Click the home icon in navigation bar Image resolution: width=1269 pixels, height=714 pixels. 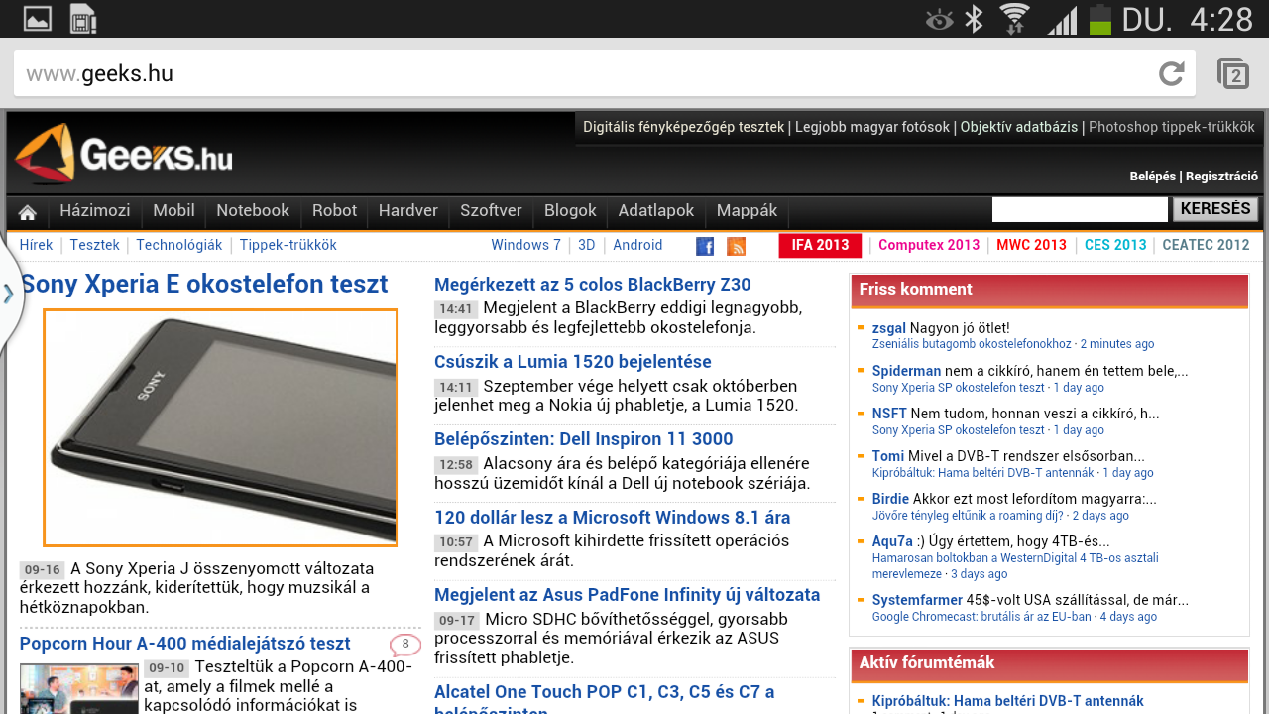(x=28, y=212)
